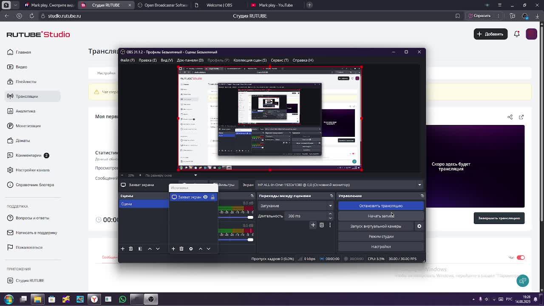The height and width of the screenshot is (306, 544).
Task: Open the Сервис menu in OBS
Action: coord(280,60)
